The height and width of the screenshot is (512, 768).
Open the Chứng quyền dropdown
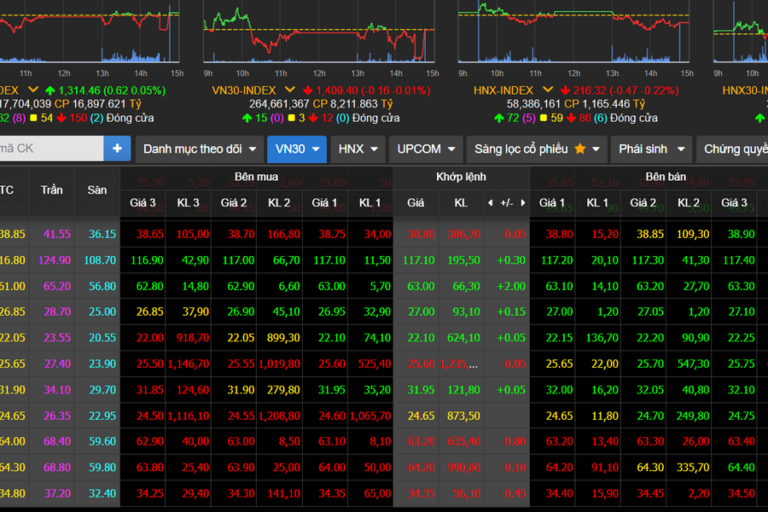coord(733,149)
